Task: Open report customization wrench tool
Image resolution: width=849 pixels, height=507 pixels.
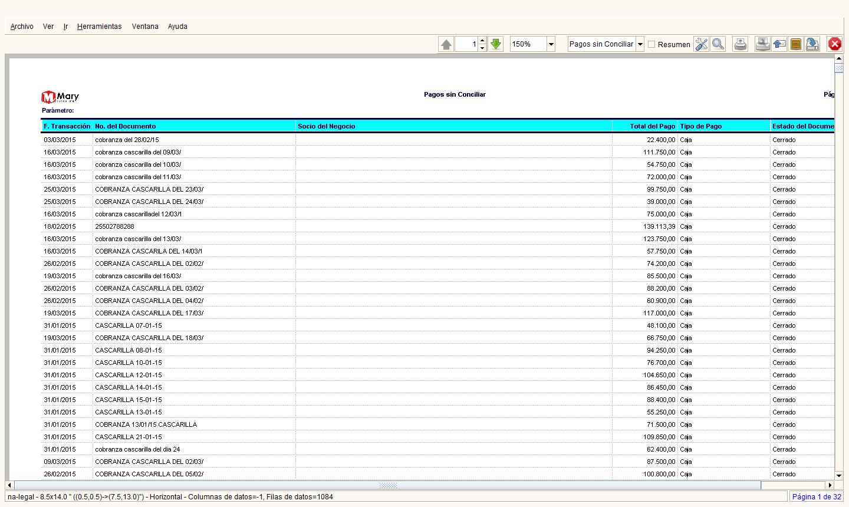Action: point(701,44)
